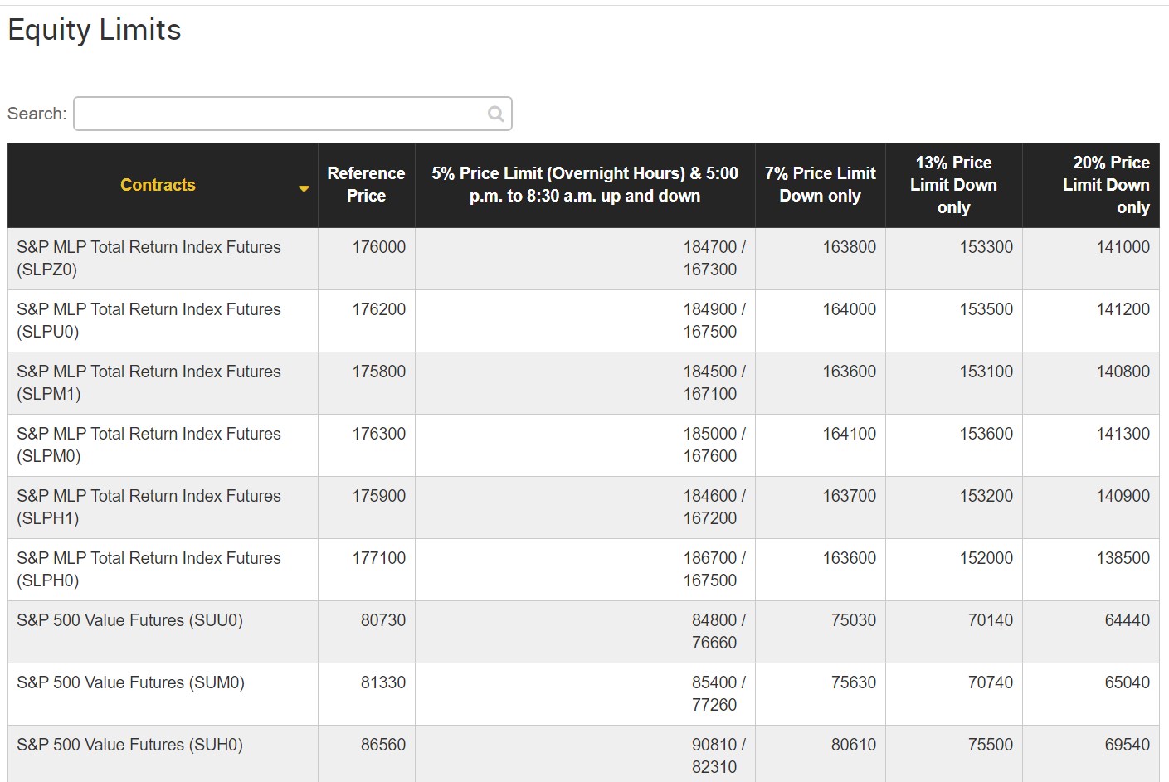
Task: Click 13% limit value 153200
Action: point(986,496)
